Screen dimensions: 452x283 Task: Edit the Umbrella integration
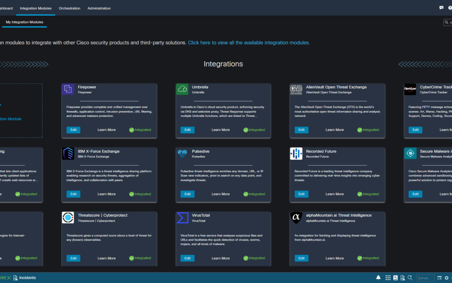coord(187,130)
